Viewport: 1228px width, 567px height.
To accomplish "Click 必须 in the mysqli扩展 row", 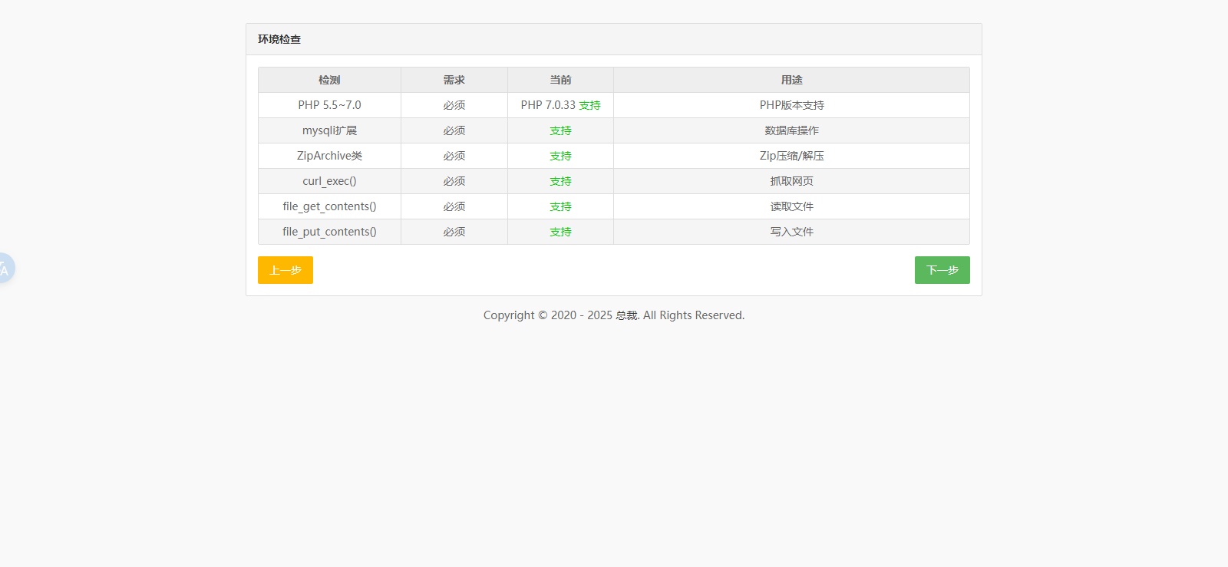I will coord(454,130).
